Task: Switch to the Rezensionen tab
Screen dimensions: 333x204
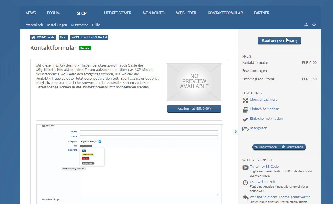Action: pyautogui.click(x=292, y=147)
